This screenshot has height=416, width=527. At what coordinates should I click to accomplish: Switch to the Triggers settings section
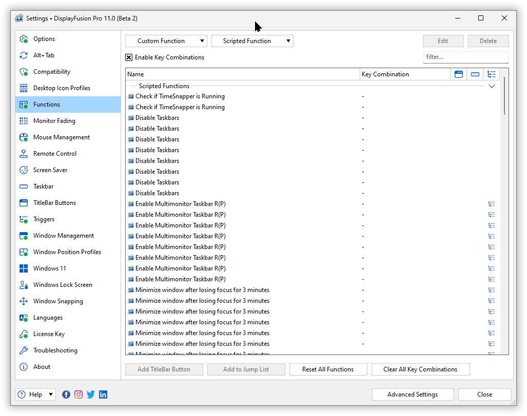click(44, 219)
